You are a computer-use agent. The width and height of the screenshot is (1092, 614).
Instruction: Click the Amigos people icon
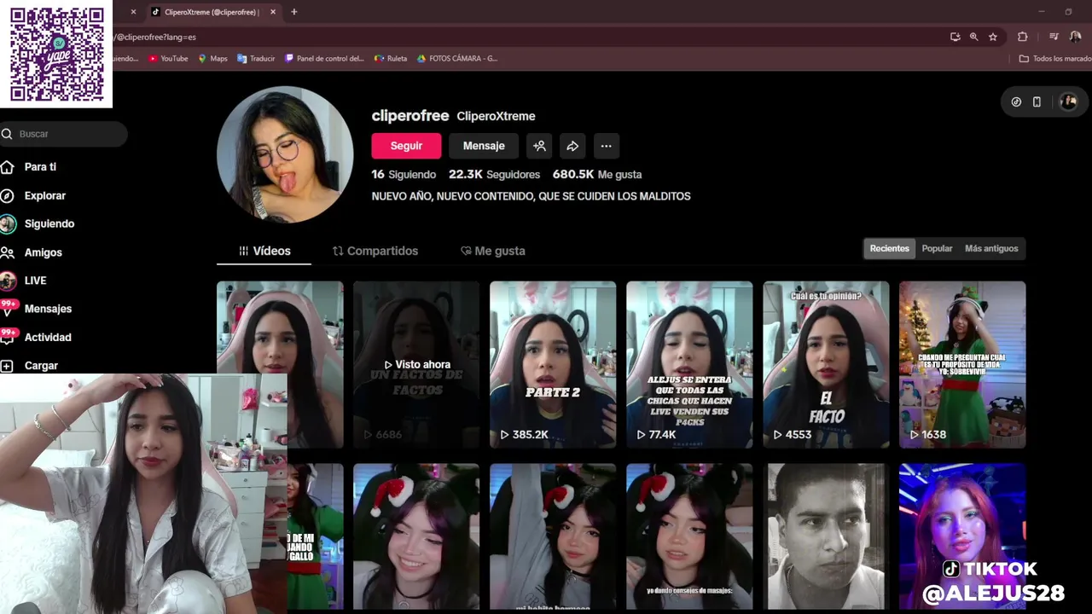pos(7,252)
